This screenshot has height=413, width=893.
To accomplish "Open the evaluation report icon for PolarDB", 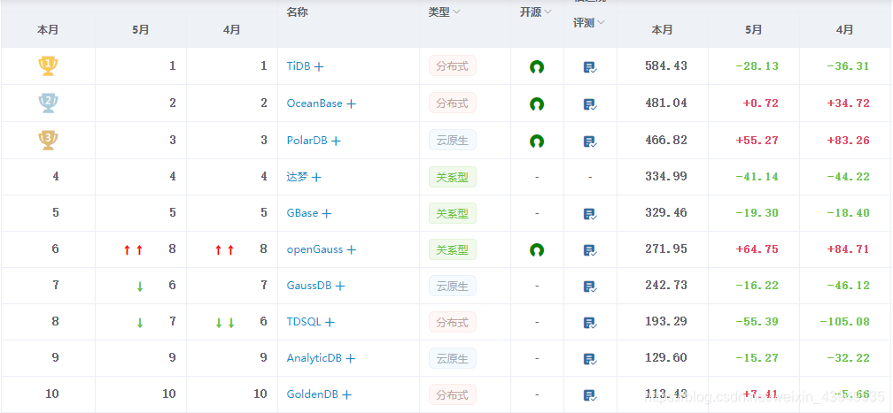I will point(590,141).
